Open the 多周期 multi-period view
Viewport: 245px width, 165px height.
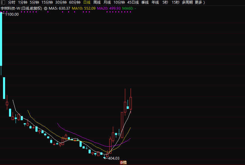click(187, 2)
